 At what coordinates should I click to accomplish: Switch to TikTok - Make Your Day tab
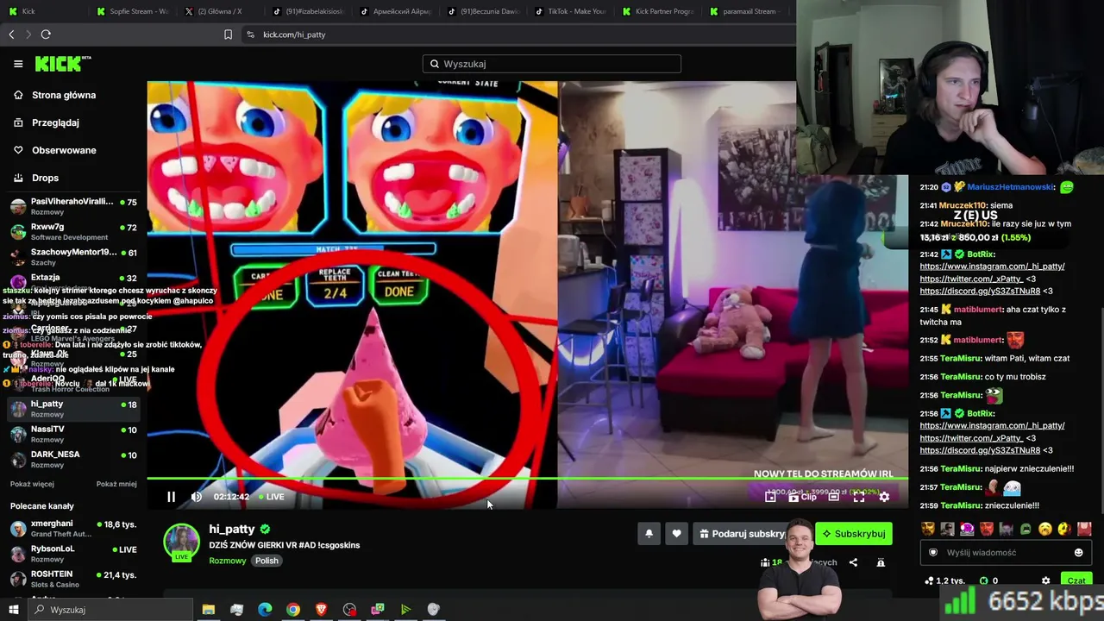click(x=570, y=11)
